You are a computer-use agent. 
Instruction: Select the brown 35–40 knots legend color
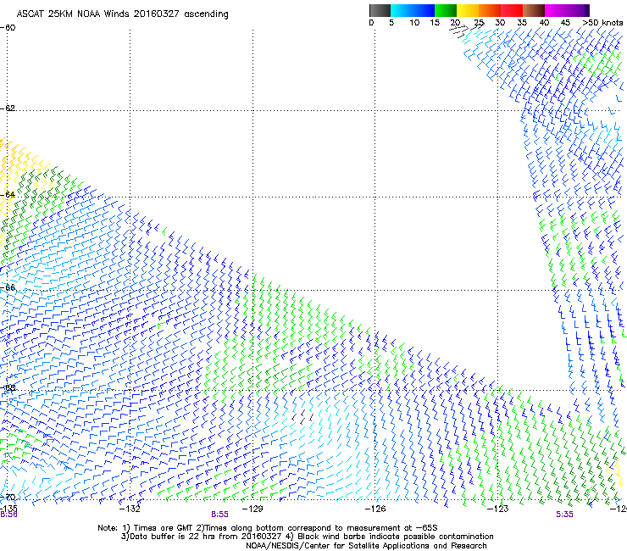pos(534,10)
